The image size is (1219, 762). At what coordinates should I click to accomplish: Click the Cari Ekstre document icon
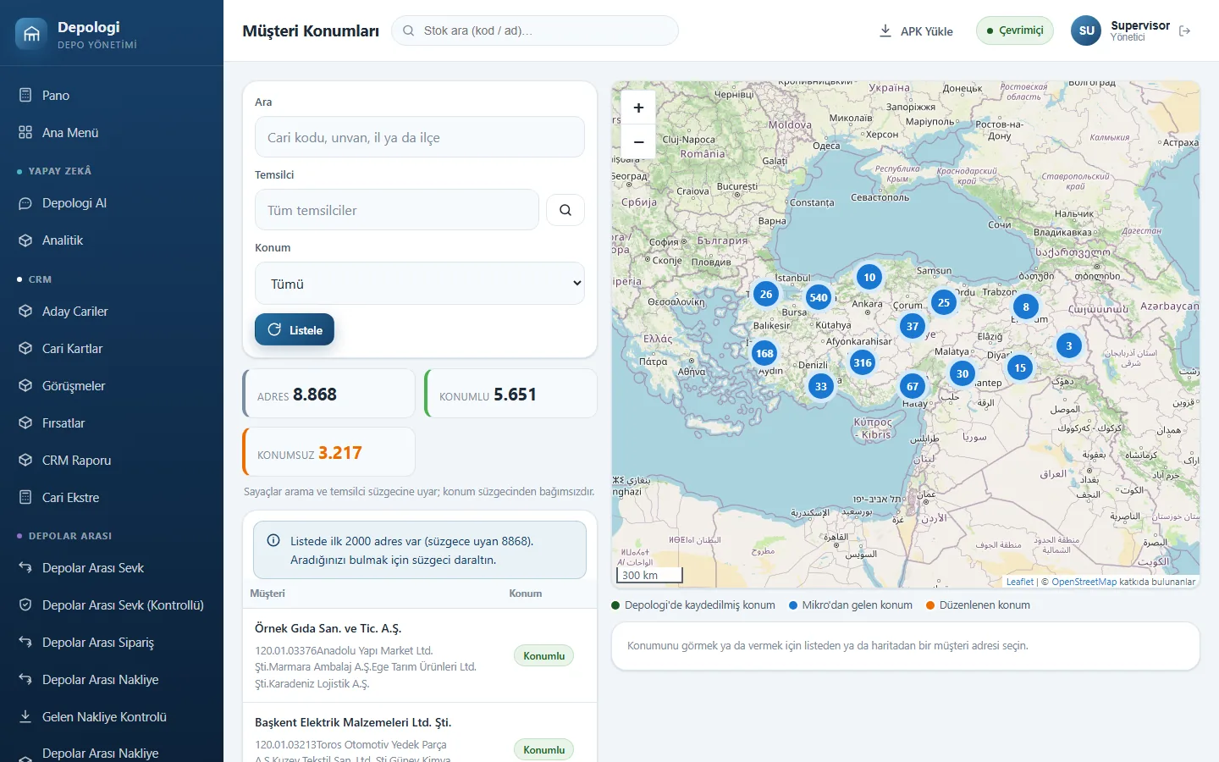[x=25, y=498]
